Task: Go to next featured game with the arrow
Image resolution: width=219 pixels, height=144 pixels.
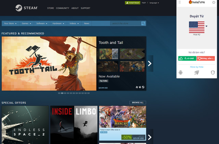Action: tap(150, 63)
